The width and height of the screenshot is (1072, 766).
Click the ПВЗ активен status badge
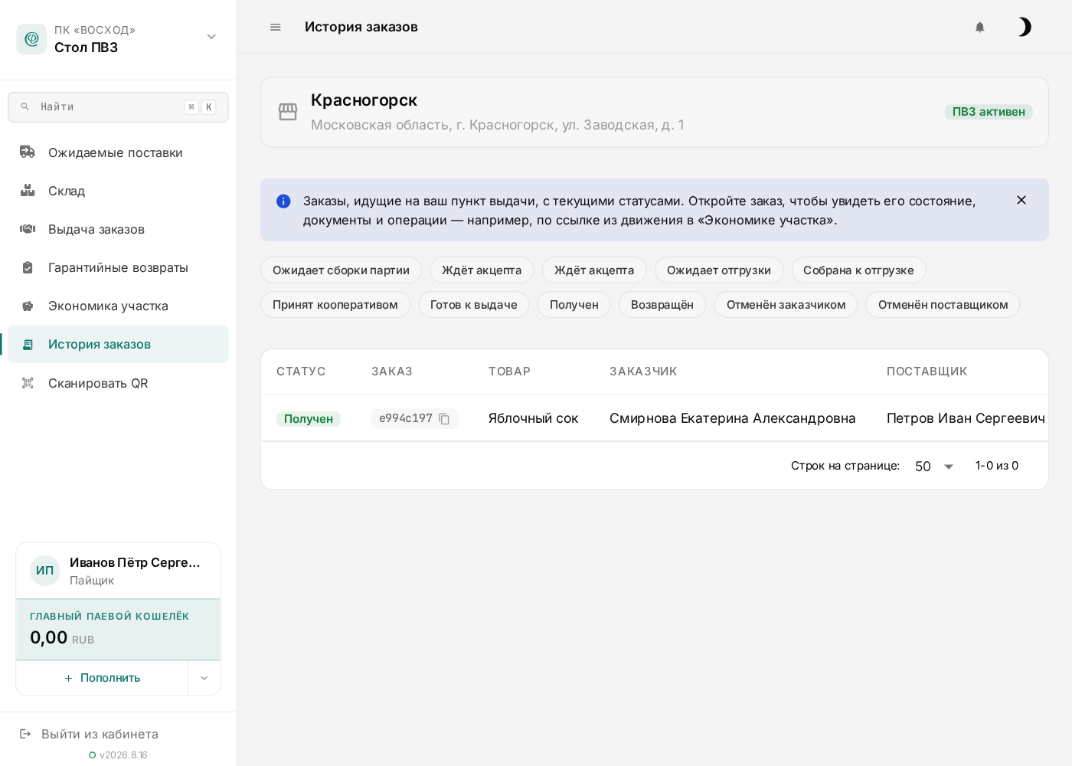point(989,112)
